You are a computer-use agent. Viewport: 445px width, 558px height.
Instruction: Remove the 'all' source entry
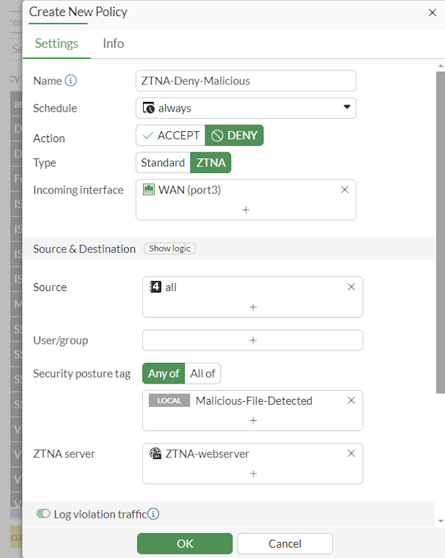[351, 287]
